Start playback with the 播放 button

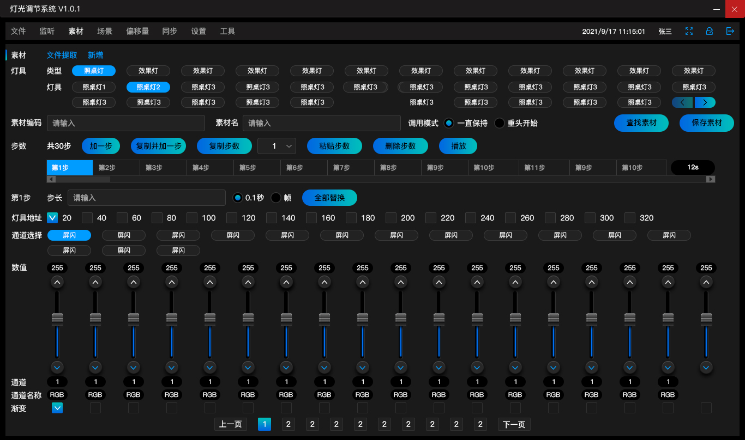pos(458,146)
